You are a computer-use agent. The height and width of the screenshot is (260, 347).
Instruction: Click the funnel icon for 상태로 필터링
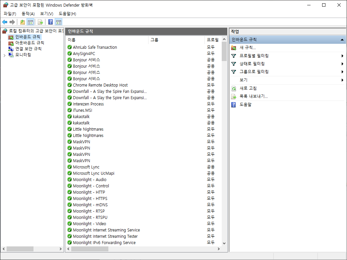pyautogui.click(x=233, y=64)
